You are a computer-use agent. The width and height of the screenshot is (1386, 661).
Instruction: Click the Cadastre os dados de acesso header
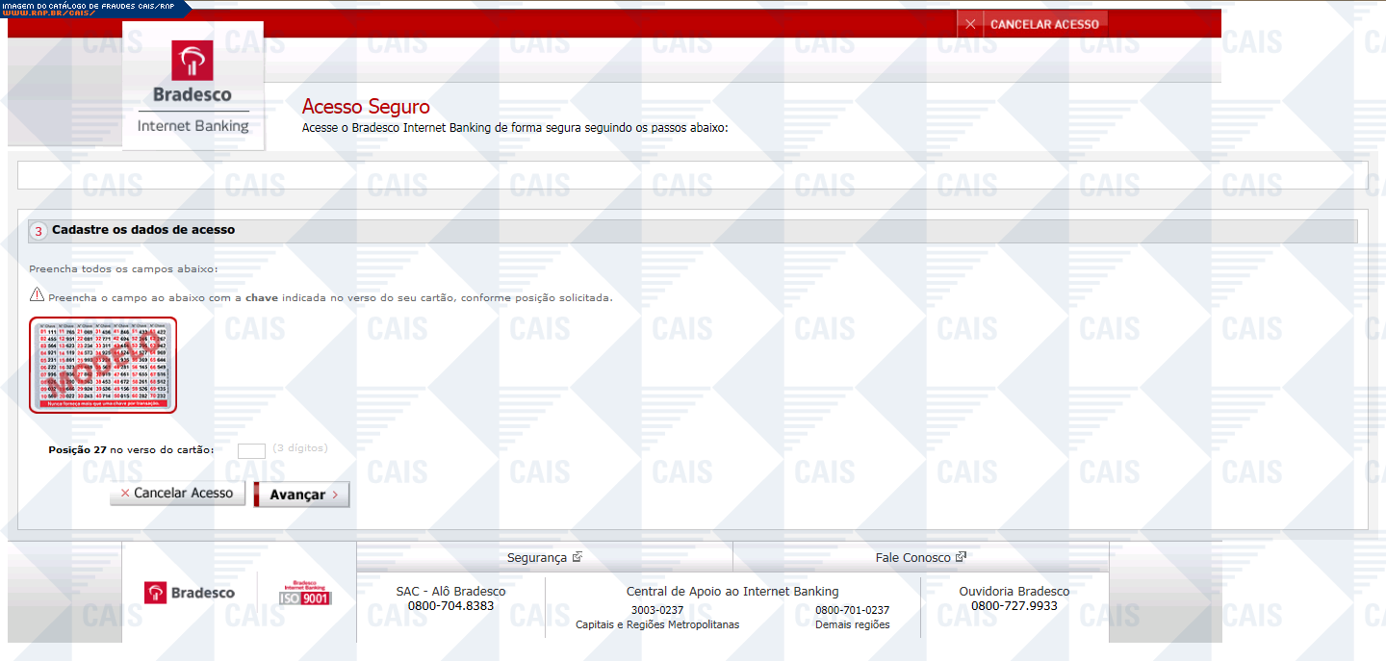tap(143, 230)
